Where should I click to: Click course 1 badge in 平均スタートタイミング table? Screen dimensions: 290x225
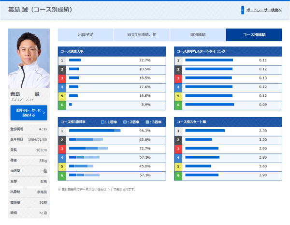click(x=178, y=60)
